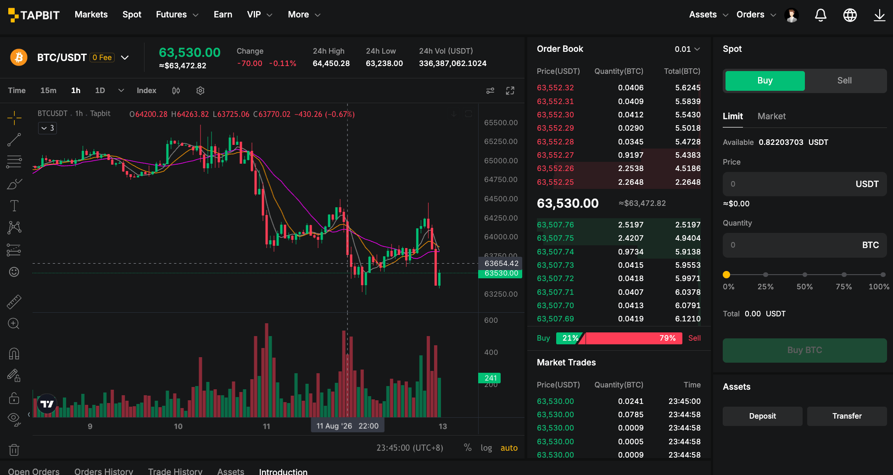
Task: Open the Earn page
Action: [223, 15]
